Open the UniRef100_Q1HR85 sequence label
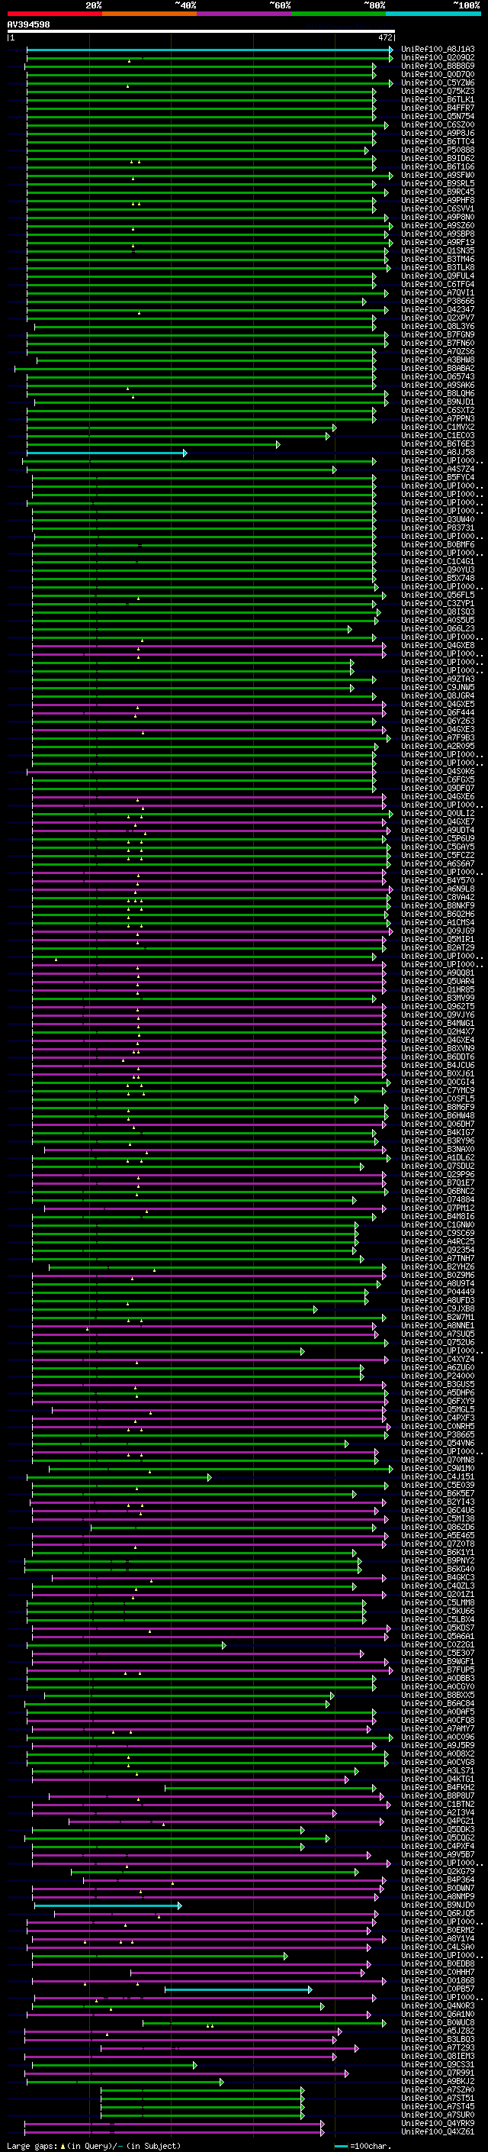Image resolution: width=488 pixels, height=2152 pixels. (438, 990)
